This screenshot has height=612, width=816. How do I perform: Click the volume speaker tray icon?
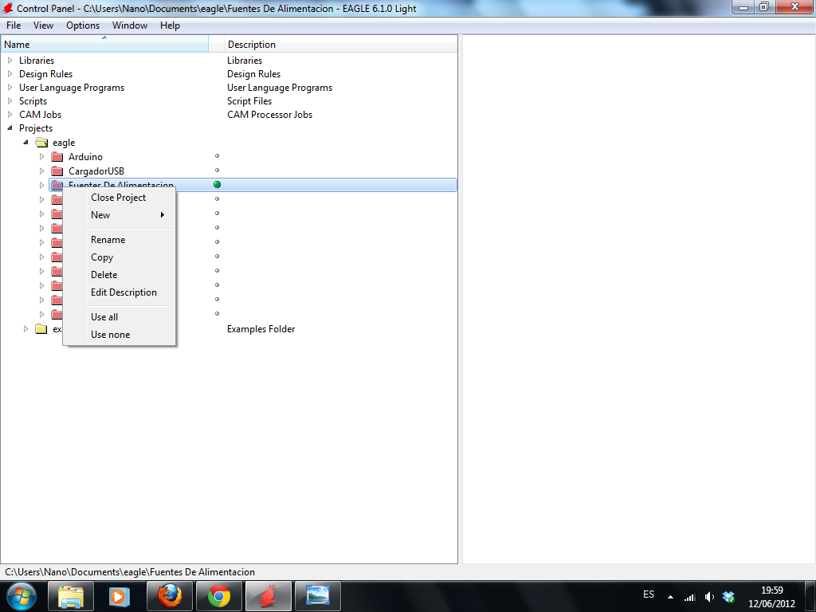[709, 597]
